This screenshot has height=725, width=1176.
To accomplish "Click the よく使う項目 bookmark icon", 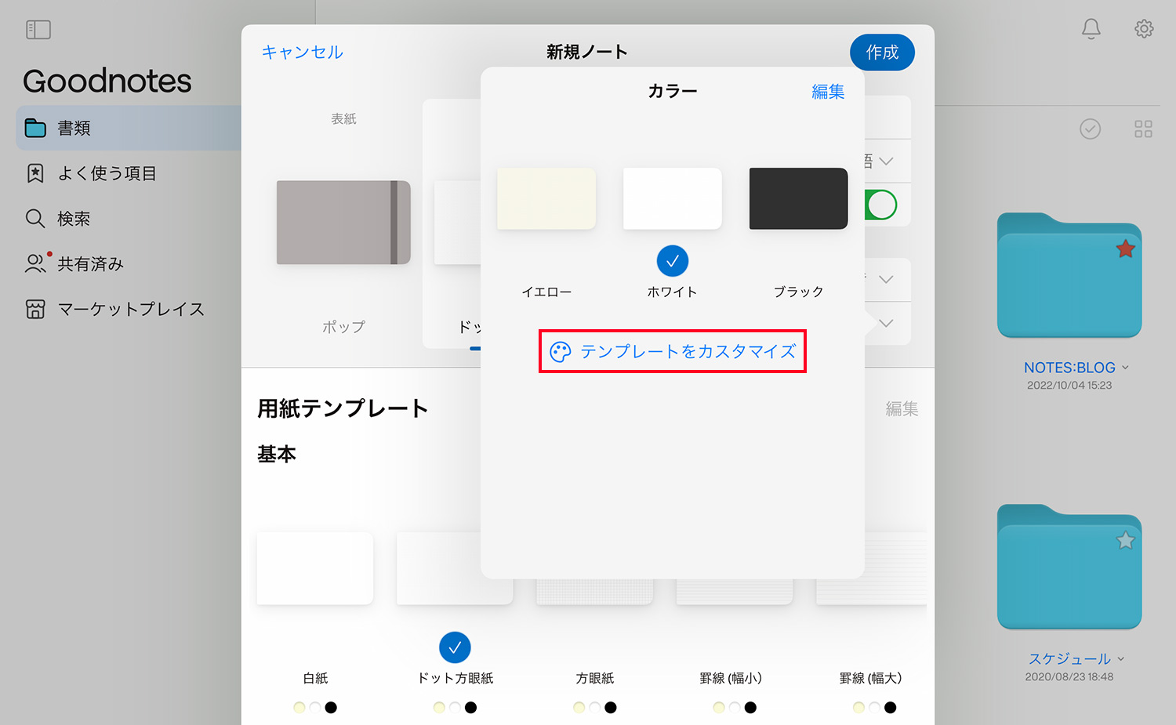I will point(35,173).
